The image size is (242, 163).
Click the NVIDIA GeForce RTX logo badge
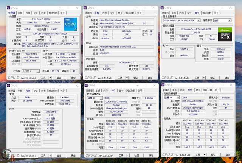tap(225, 34)
